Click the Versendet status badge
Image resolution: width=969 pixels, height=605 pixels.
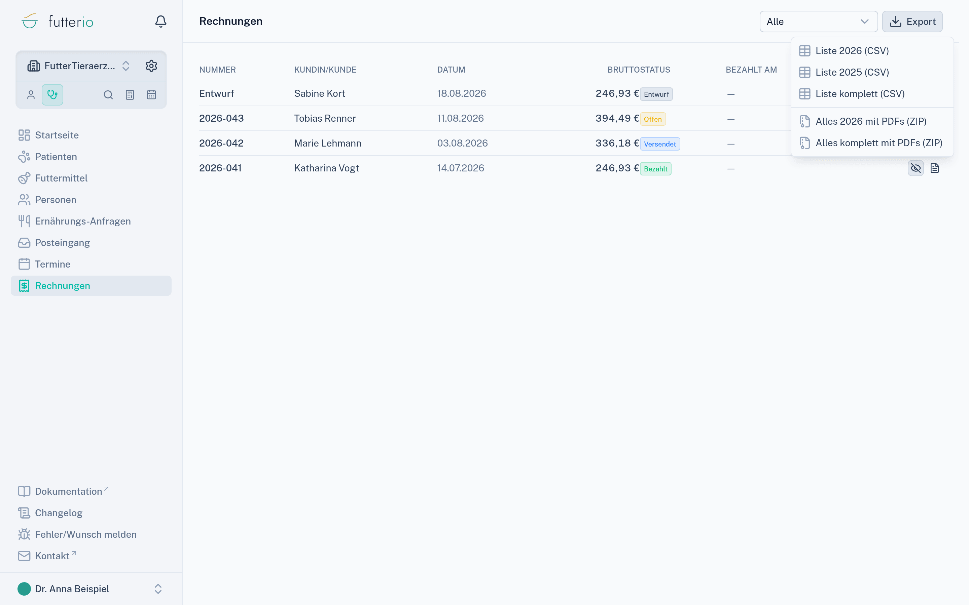[660, 144]
